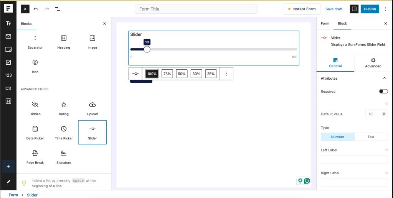Click the slider handle at 10

tap(147, 49)
